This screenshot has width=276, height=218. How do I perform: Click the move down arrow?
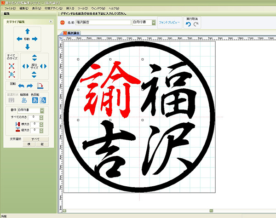[x=27, y=47]
